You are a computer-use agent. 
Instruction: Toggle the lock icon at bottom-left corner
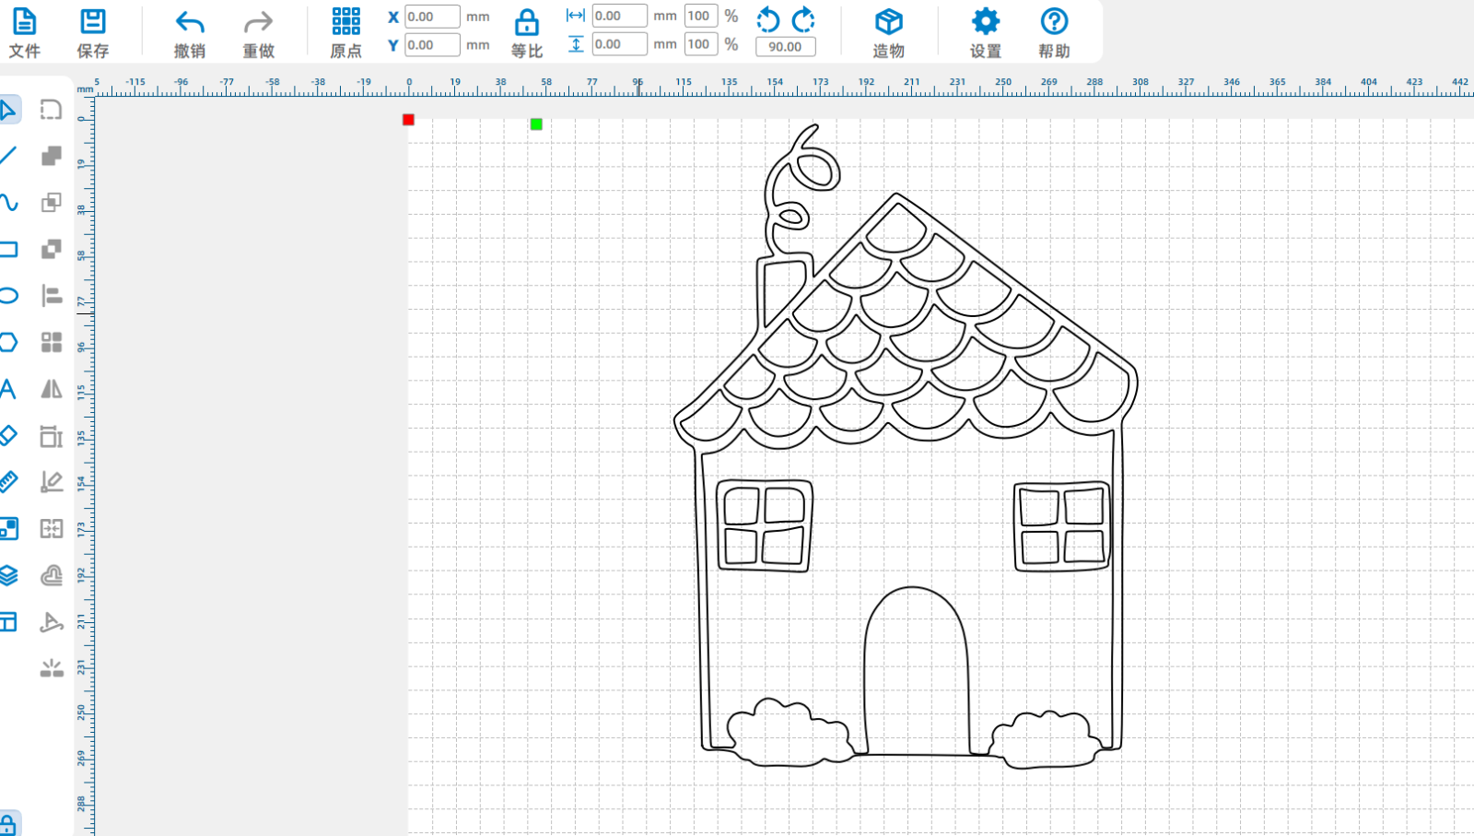pyautogui.click(x=8, y=825)
